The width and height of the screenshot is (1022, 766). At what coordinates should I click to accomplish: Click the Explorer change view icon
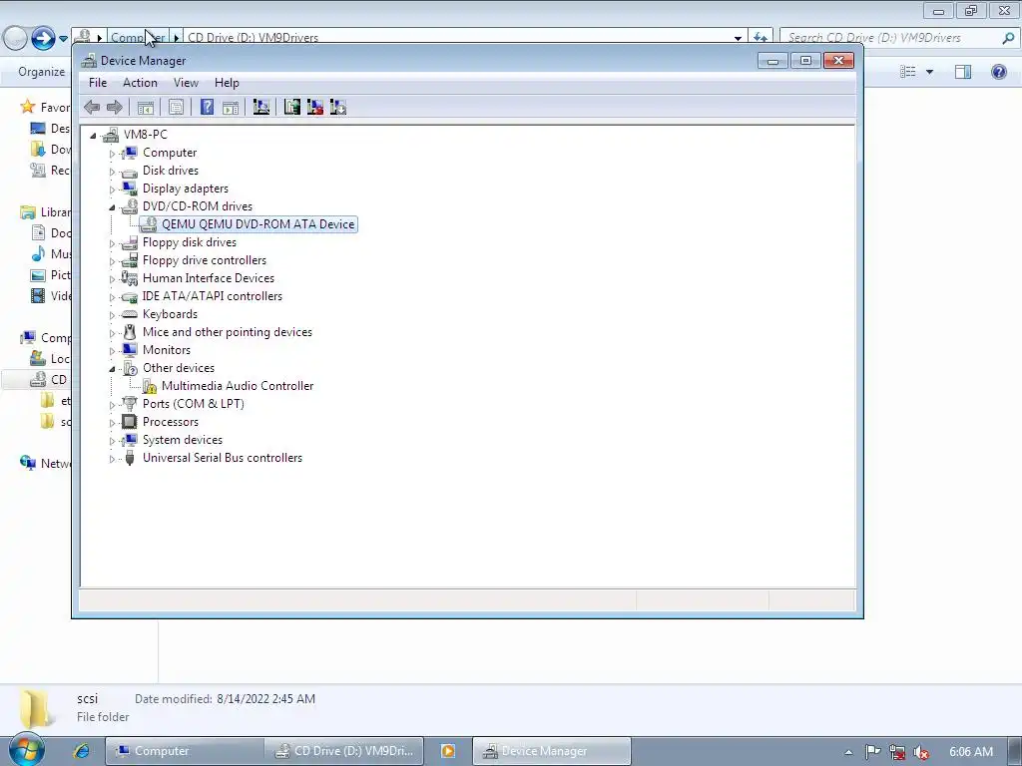(x=908, y=72)
